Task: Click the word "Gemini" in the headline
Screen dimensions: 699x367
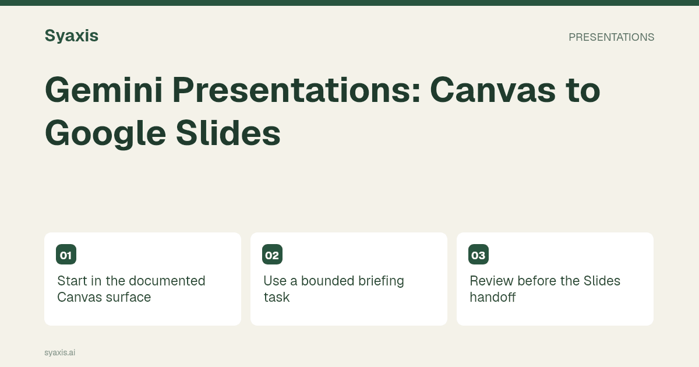Action: (x=103, y=90)
